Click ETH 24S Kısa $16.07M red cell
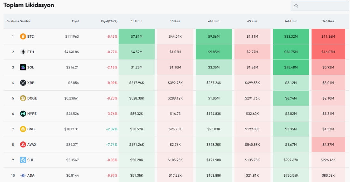Screen dimensions: 350x182 point(328,52)
